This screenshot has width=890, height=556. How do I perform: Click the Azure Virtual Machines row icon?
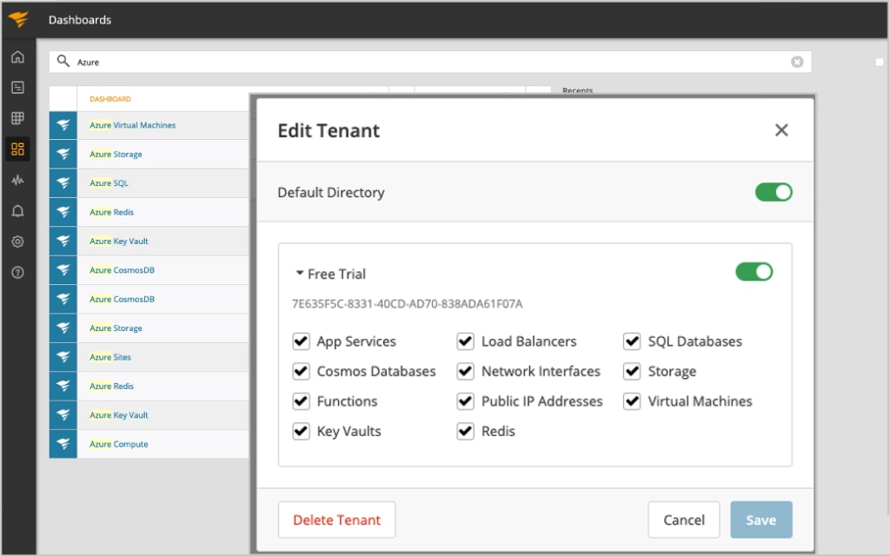click(63, 125)
